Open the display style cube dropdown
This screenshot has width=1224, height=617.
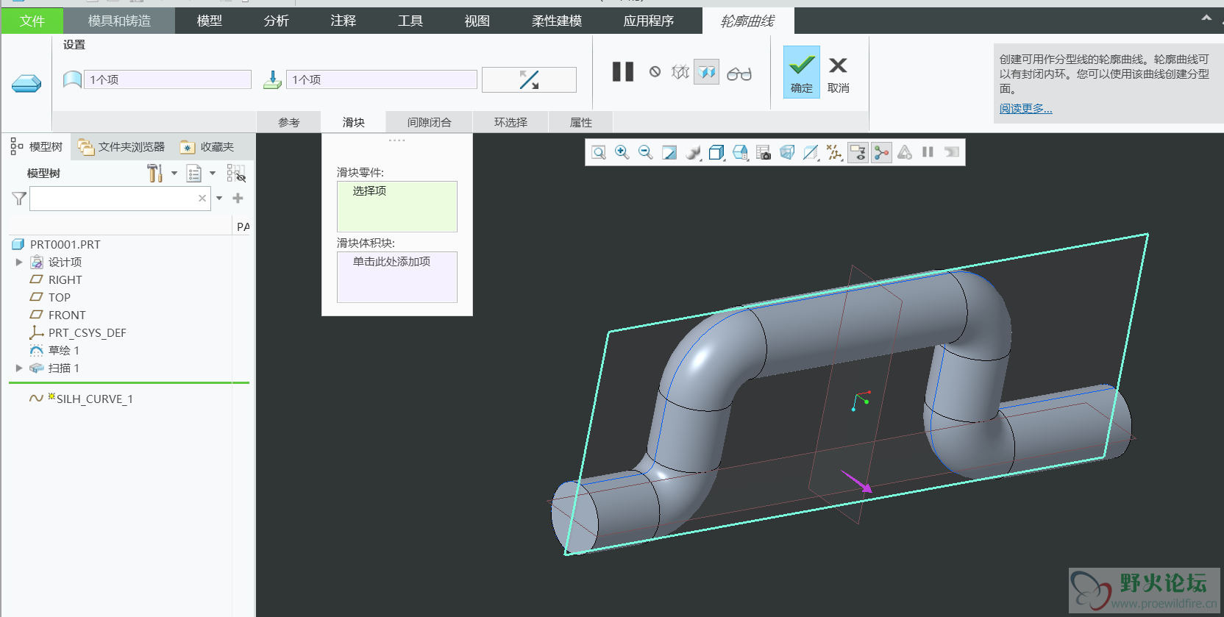tap(716, 152)
